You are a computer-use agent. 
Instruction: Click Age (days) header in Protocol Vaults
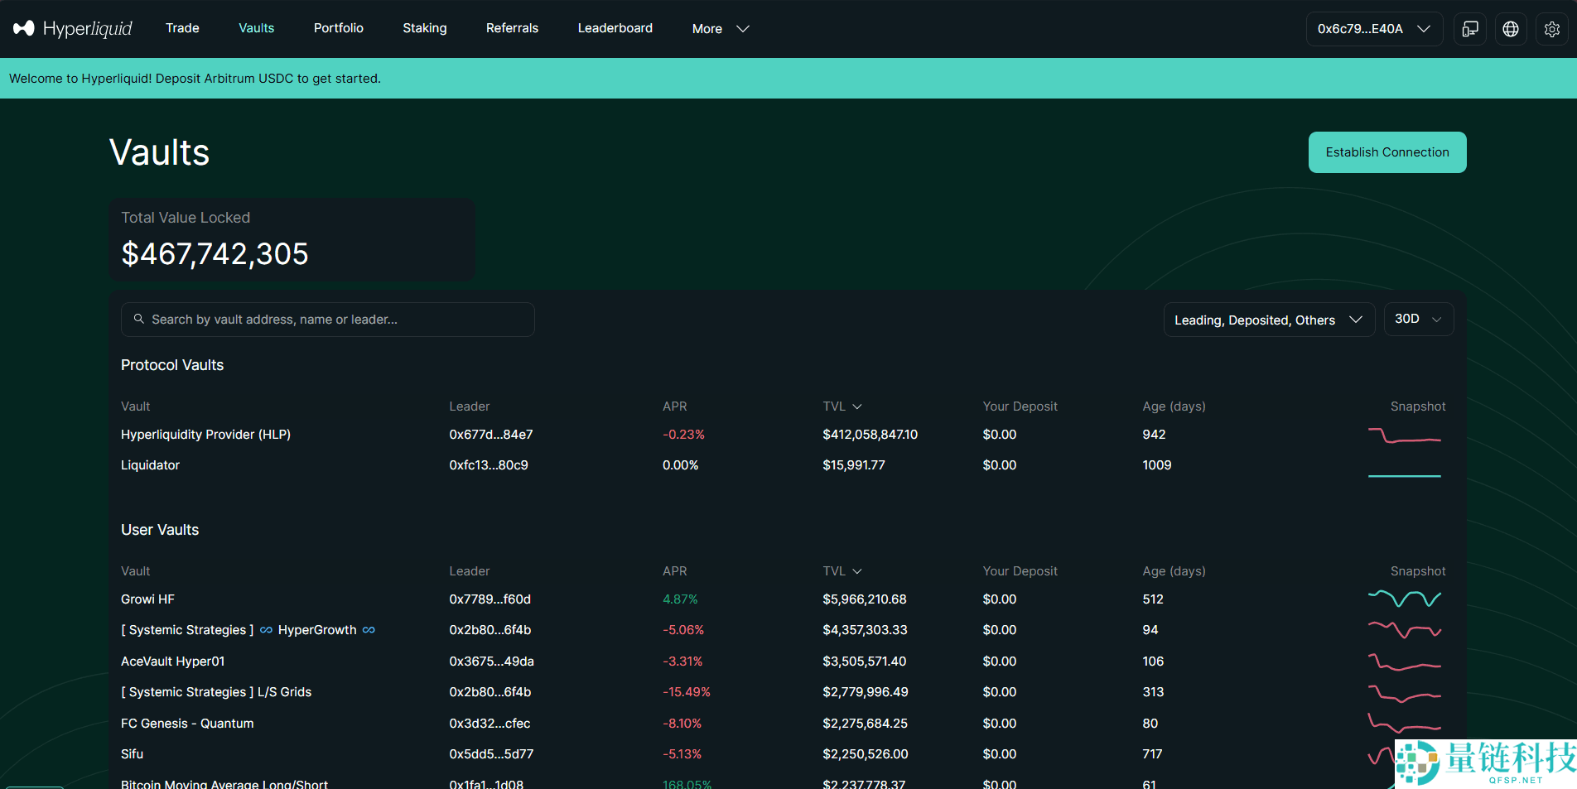(1174, 407)
